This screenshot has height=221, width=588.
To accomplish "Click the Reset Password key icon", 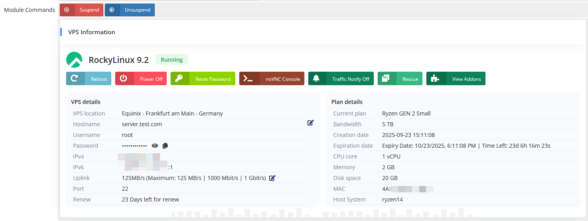I will (180, 78).
